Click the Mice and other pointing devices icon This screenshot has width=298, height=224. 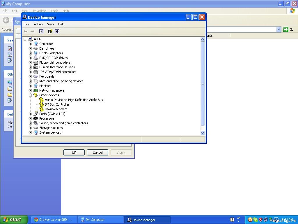tap(36, 81)
